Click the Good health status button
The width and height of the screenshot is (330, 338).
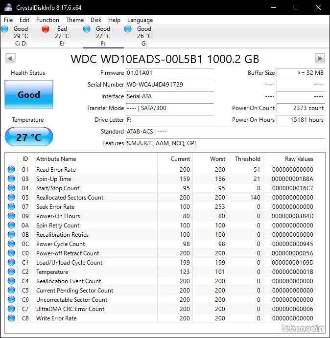[x=29, y=94]
